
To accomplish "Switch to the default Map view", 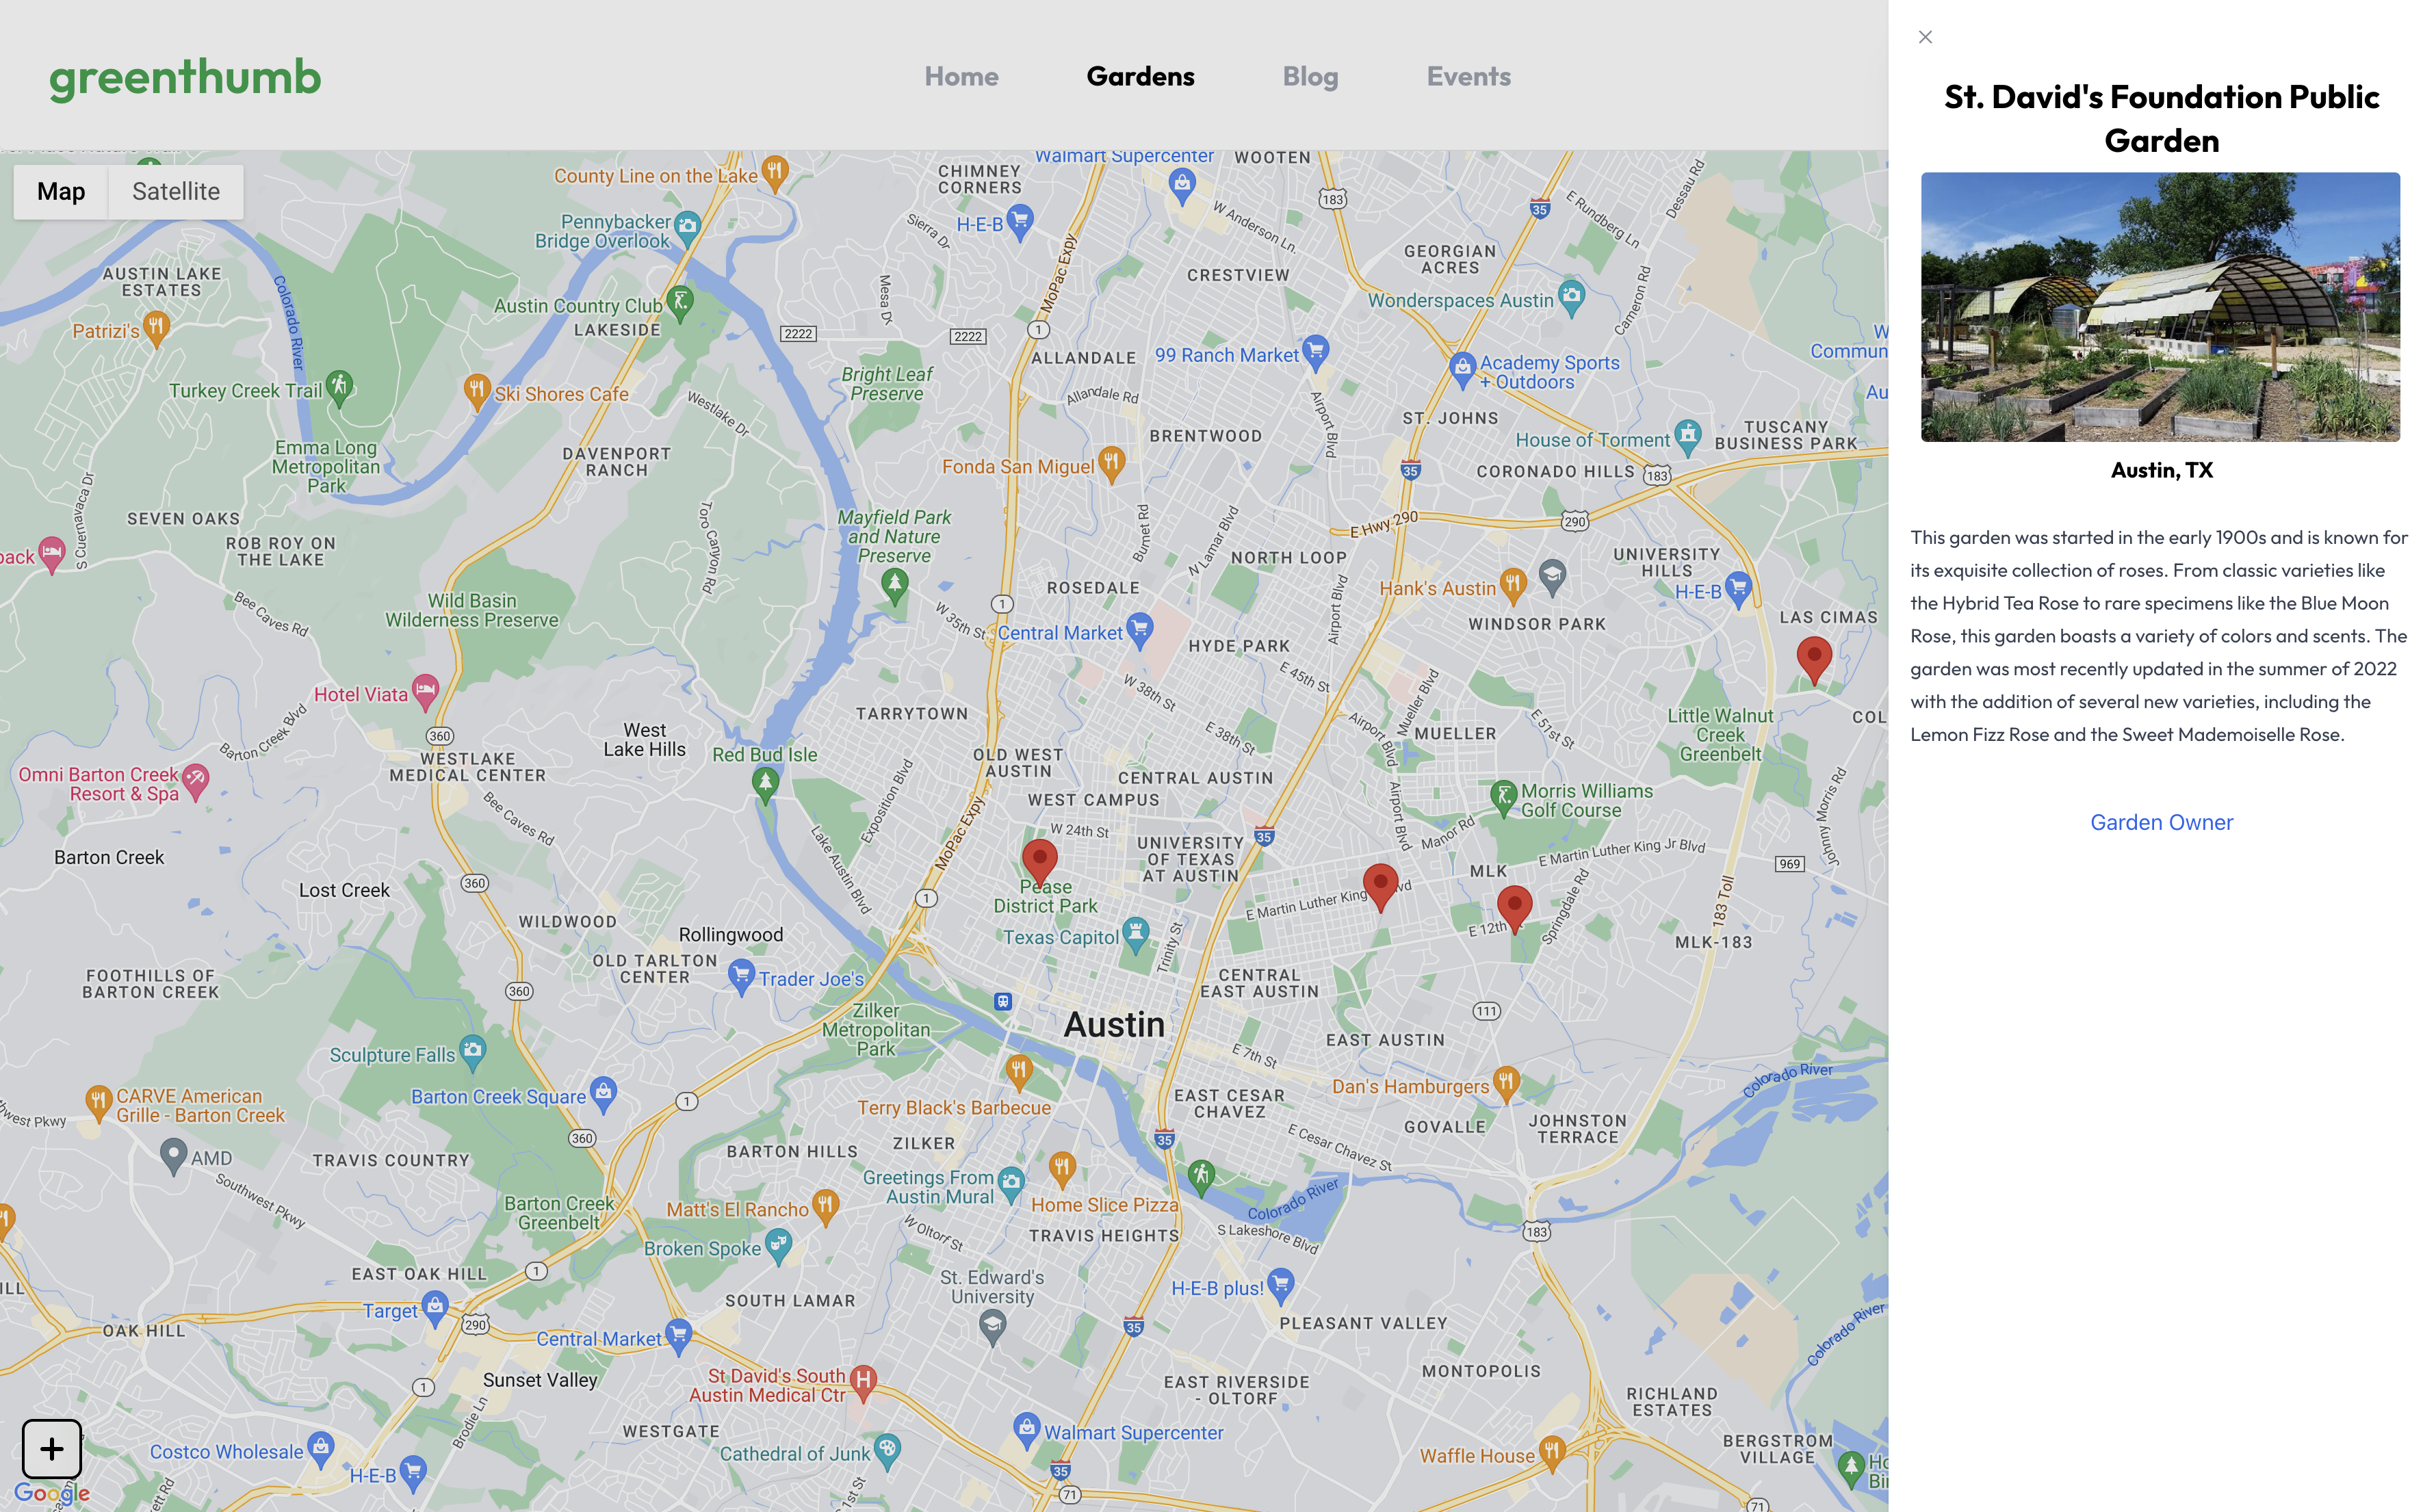I will pos(61,191).
